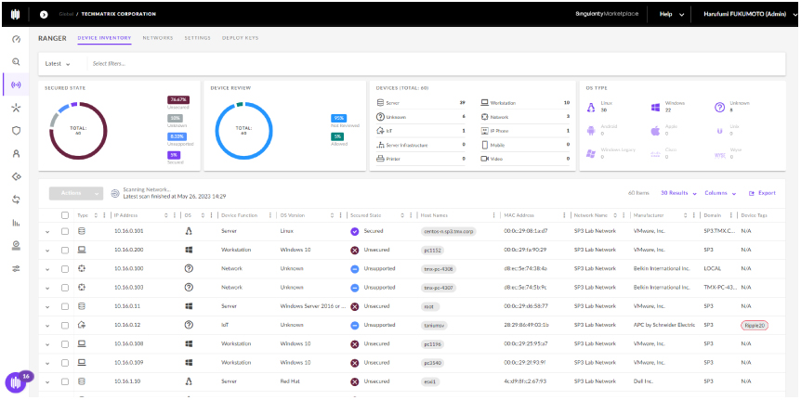Check the row checkbox for 10.16.0.108
The image size is (801, 400).
(65, 344)
